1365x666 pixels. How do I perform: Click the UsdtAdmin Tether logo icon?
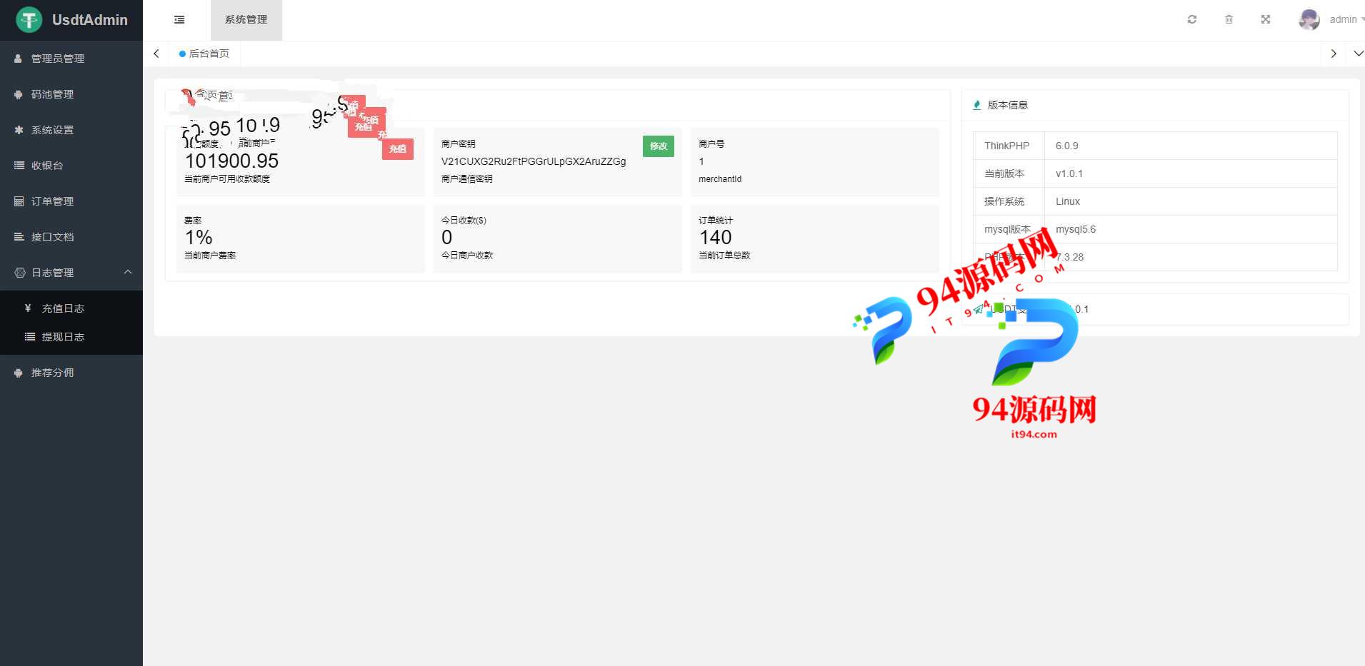pyautogui.click(x=29, y=19)
